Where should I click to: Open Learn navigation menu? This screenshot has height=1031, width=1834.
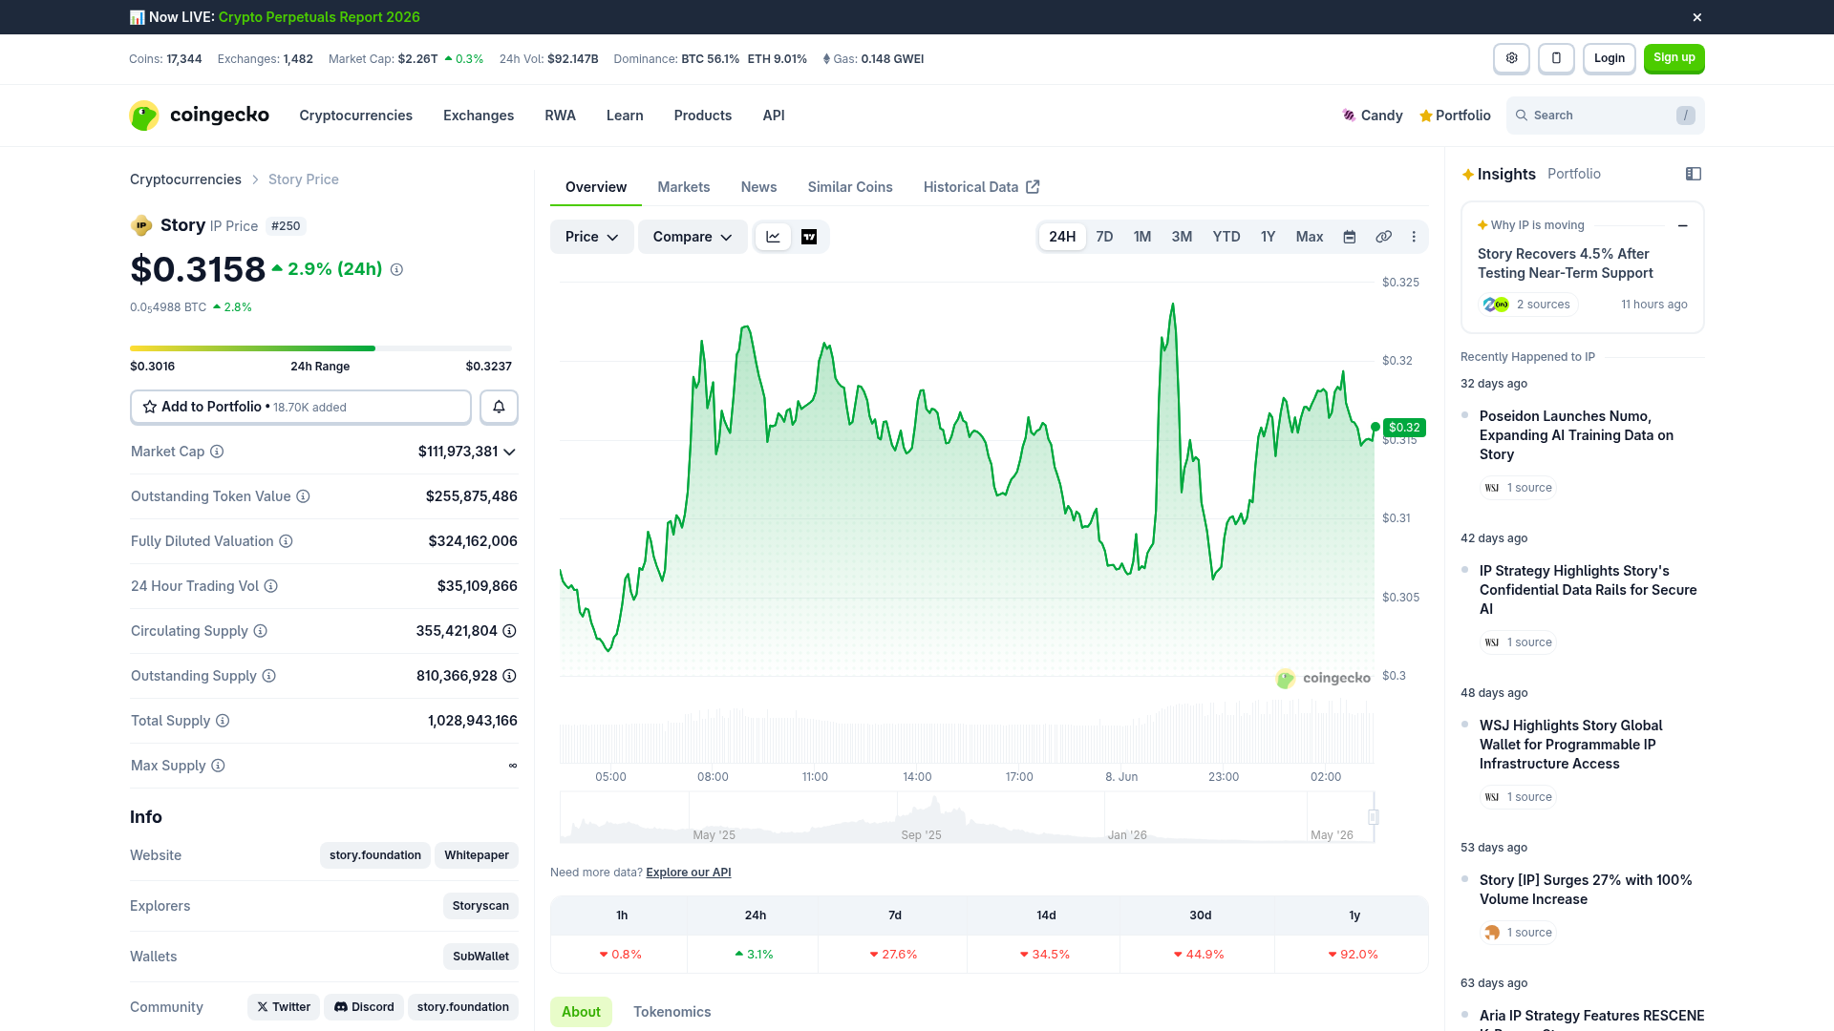coord(625,116)
